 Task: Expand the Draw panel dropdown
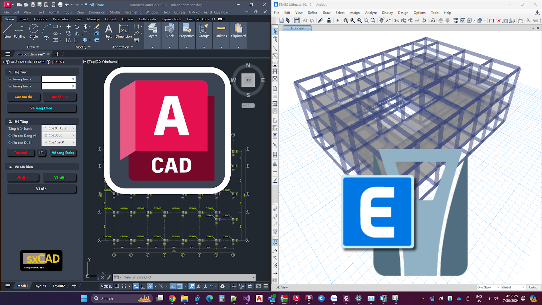[33, 47]
